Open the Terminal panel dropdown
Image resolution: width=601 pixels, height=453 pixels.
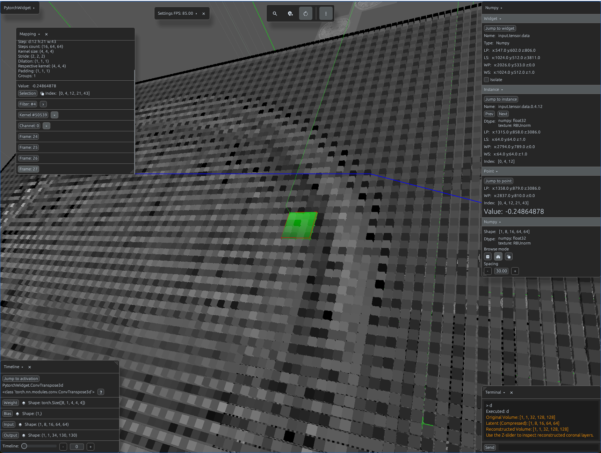click(x=504, y=393)
